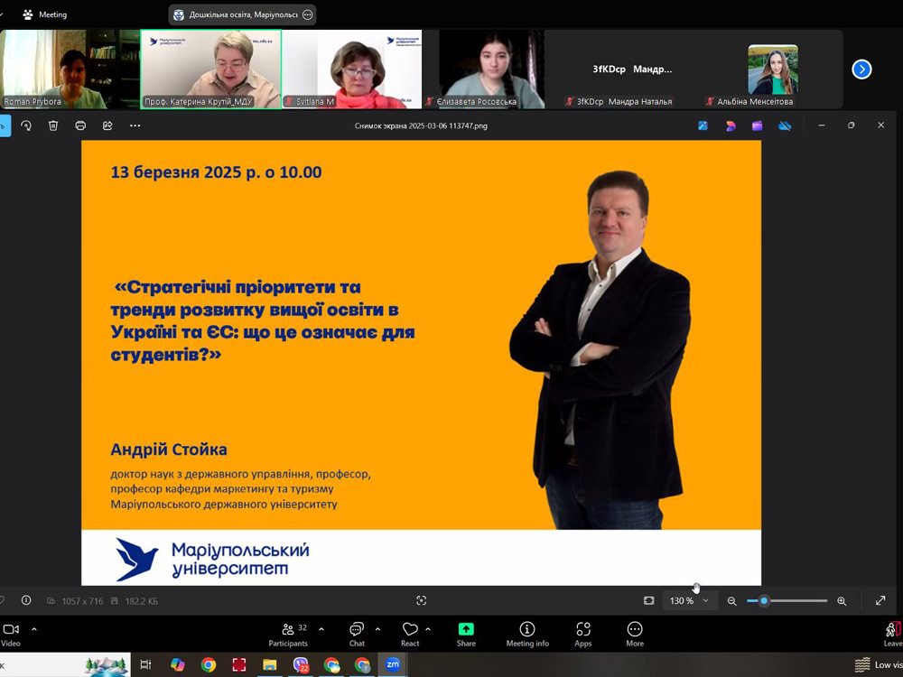
Task: Show next participants with blue arrow
Action: pyautogui.click(x=861, y=69)
